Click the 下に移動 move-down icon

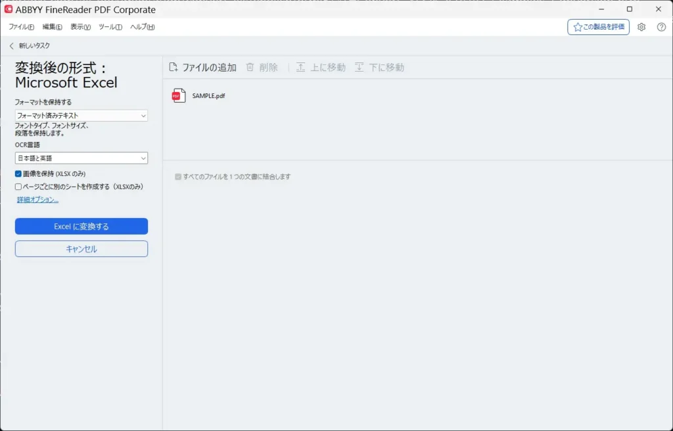pos(360,68)
